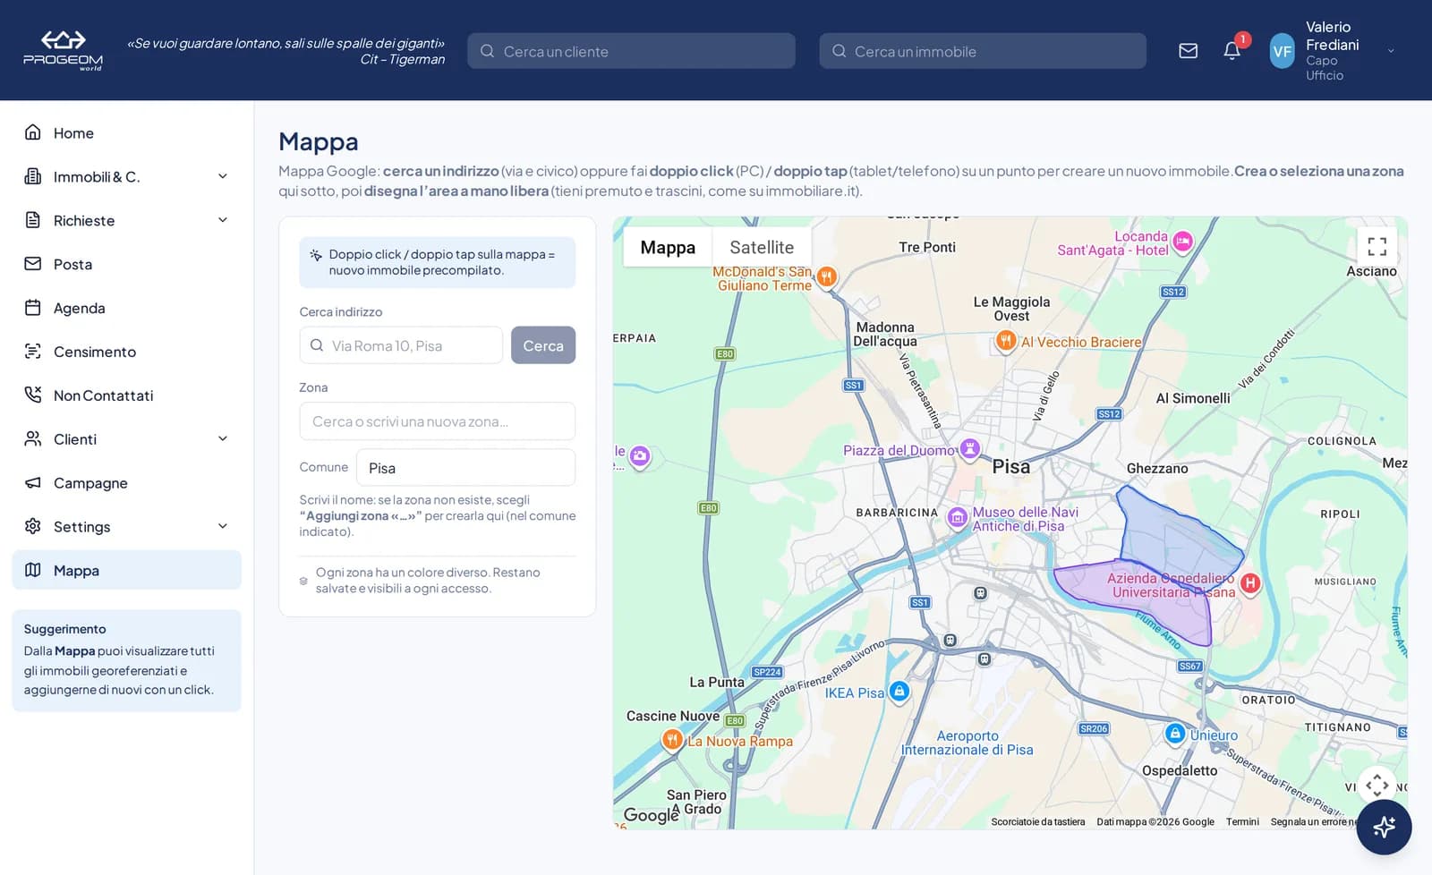The height and width of the screenshot is (875, 1432).
Task: Click the Via Roma 10, Pisa address field
Action: [x=401, y=345]
